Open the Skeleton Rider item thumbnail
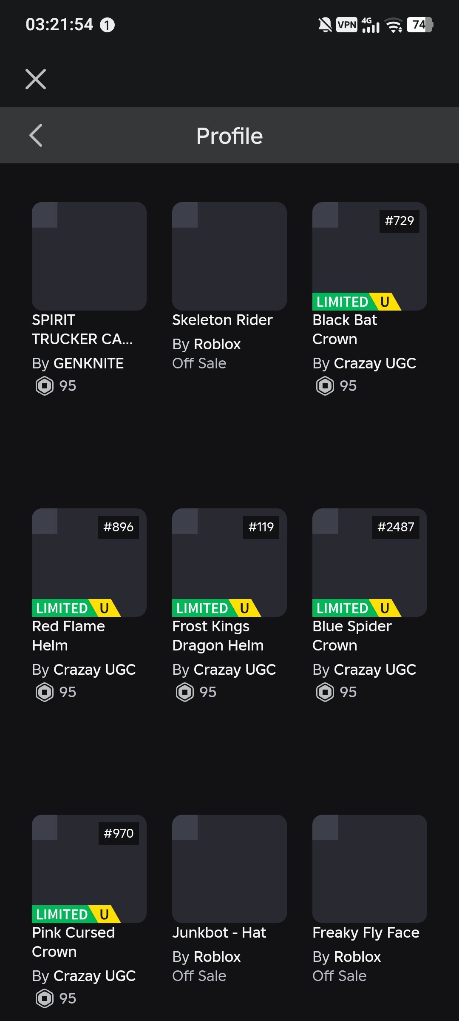 [229, 256]
